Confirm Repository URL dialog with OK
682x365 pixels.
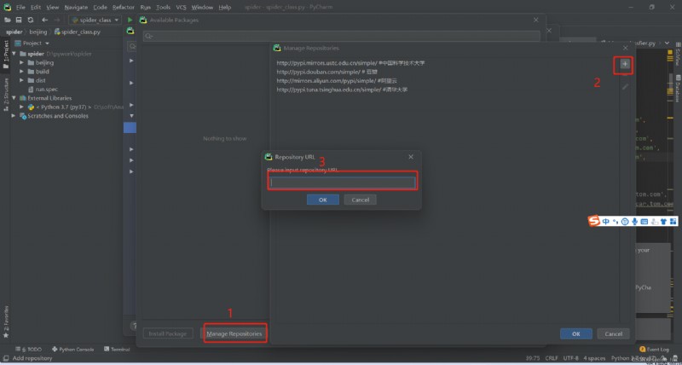(323, 200)
